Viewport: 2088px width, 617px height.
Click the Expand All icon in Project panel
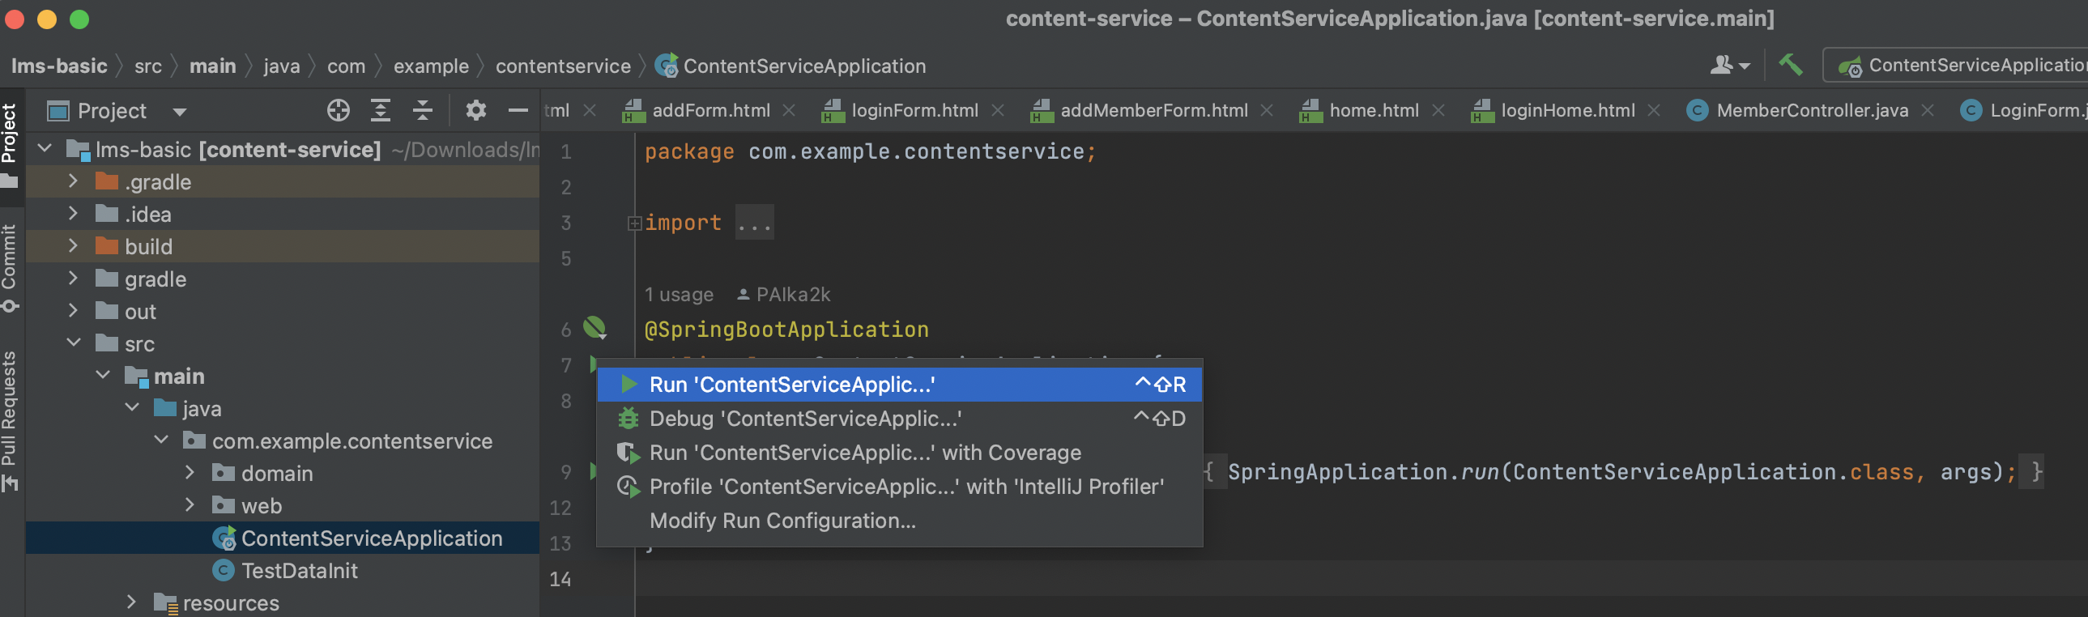tap(380, 110)
